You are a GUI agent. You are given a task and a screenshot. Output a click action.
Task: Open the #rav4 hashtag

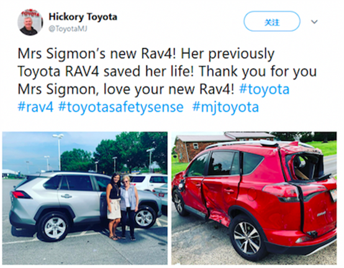35,108
